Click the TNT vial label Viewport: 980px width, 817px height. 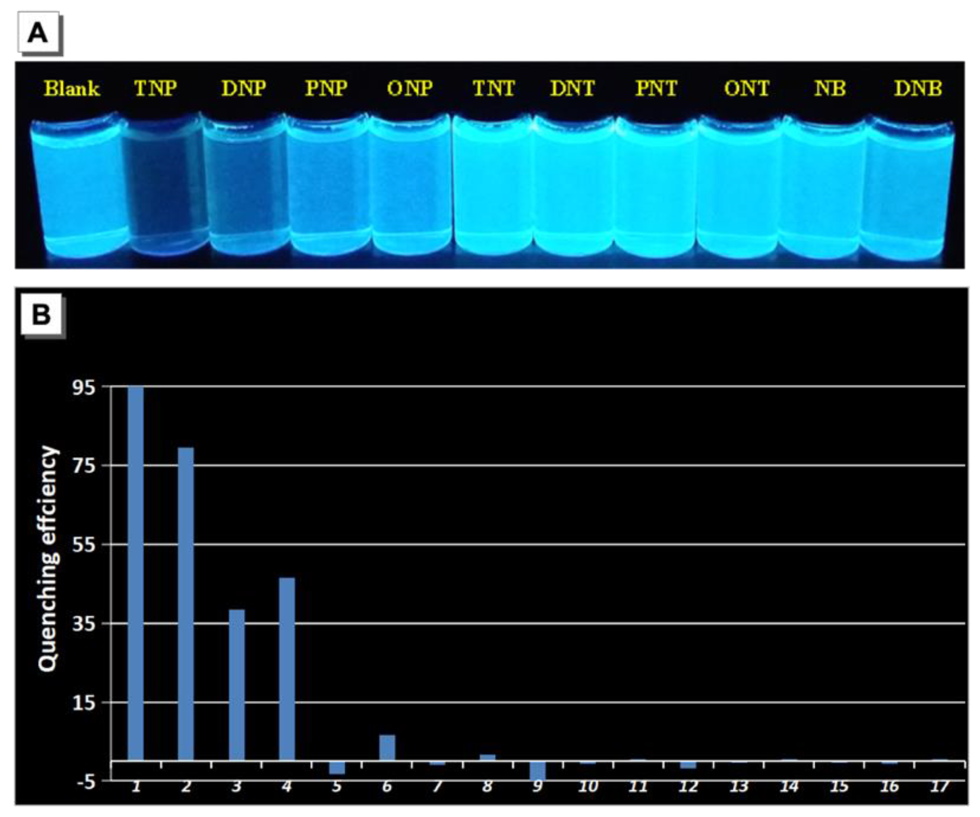pos(494,88)
